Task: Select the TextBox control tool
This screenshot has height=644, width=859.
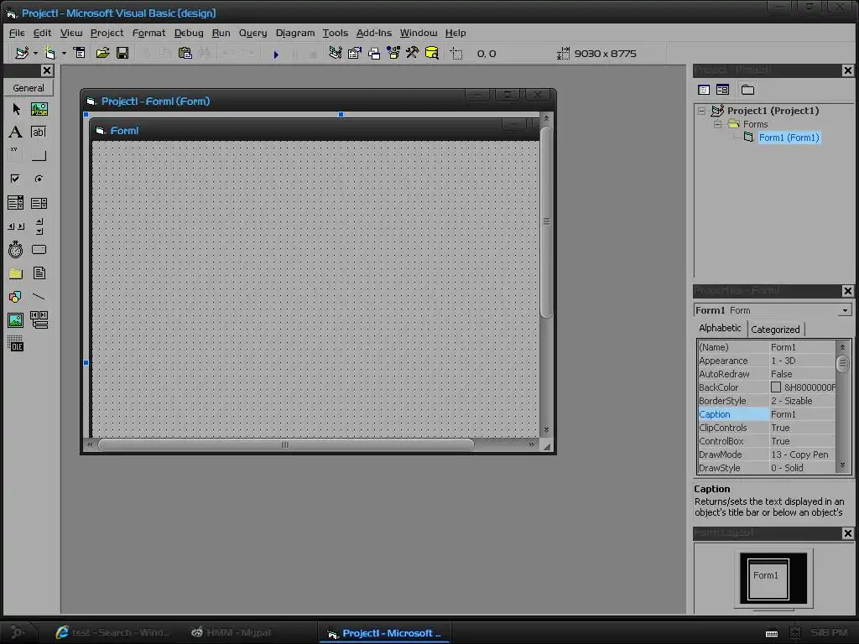Action: tap(39, 132)
